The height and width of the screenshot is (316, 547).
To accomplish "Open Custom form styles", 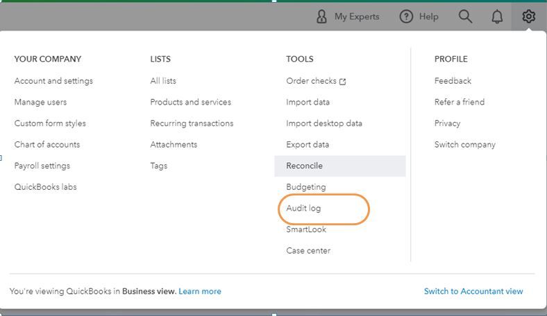I will (50, 123).
